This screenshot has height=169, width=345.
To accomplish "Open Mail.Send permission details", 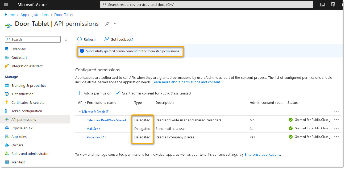I will pos(93,129).
